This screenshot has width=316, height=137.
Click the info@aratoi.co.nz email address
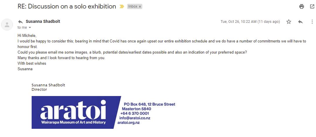135,118
